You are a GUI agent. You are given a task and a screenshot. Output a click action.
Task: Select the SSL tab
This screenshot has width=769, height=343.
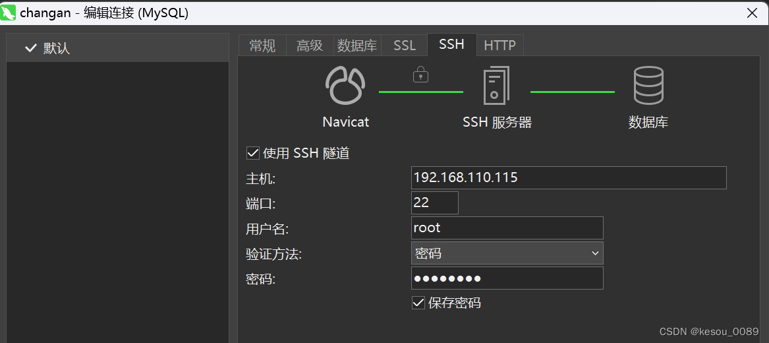(405, 45)
